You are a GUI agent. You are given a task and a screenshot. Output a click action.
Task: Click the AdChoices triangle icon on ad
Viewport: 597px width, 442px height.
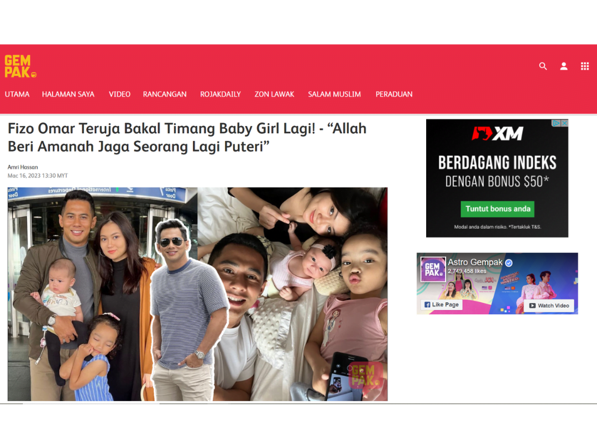556,123
